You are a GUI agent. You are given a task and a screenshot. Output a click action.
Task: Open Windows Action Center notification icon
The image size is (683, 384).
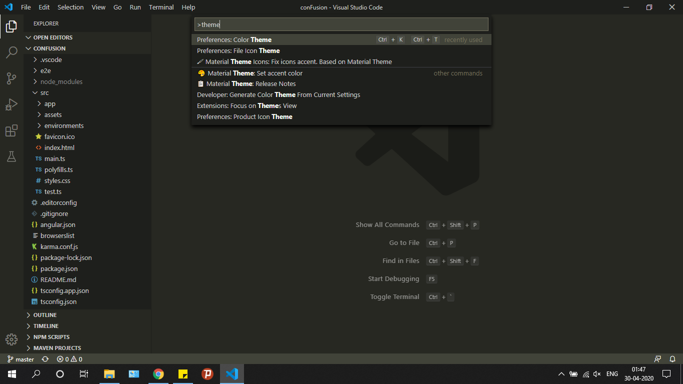coord(666,374)
